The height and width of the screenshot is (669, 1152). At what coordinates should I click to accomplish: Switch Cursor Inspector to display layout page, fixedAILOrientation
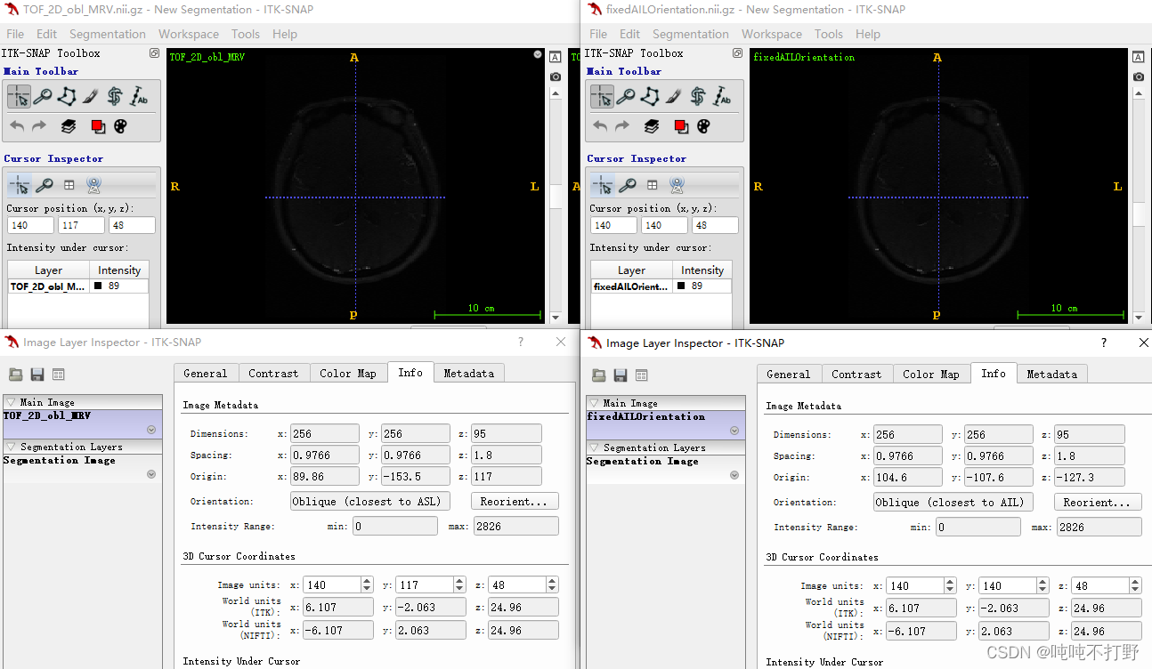click(x=652, y=185)
